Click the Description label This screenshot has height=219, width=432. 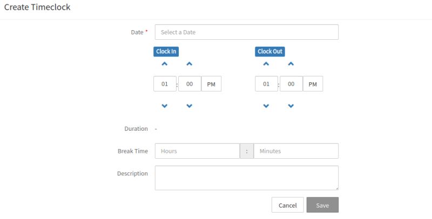point(132,173)
